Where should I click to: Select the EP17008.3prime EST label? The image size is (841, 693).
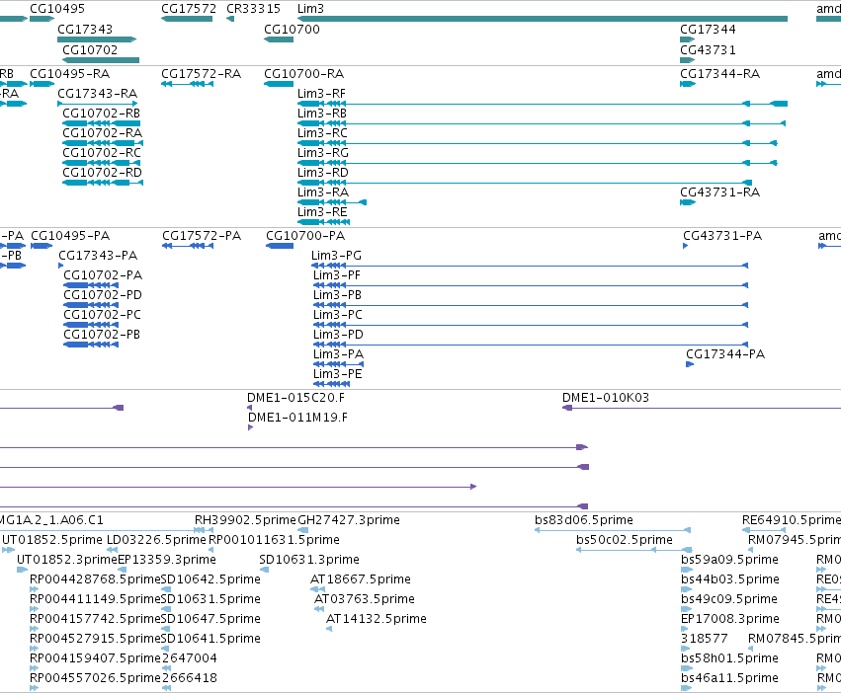pos(730,619)
